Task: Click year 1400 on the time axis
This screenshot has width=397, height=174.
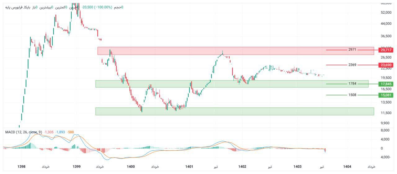Action: coord(131,167)
